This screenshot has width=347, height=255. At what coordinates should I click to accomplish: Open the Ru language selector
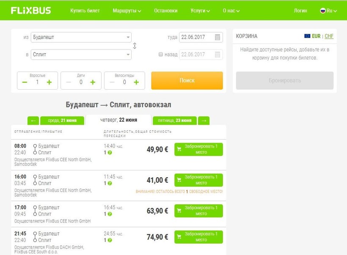329,11
